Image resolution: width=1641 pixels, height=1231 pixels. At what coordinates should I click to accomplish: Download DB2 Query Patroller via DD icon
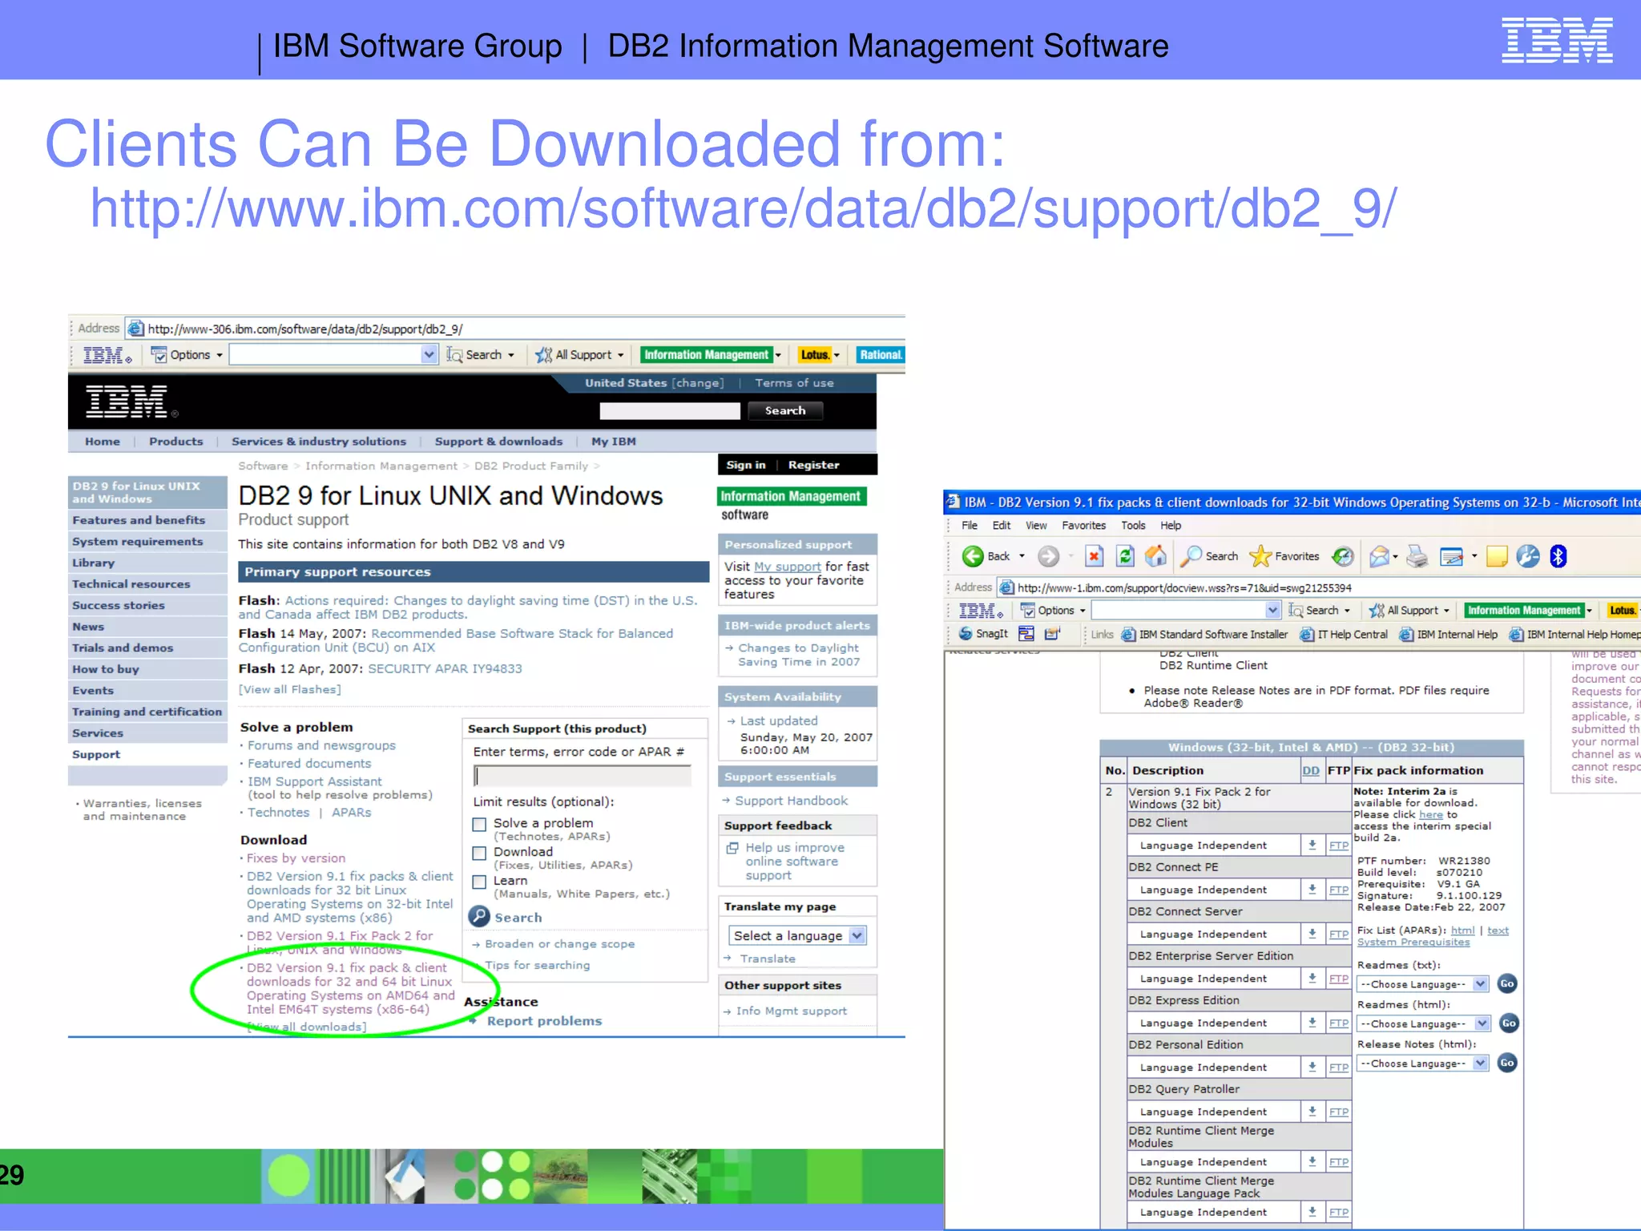click(x=1312, y=1112)
